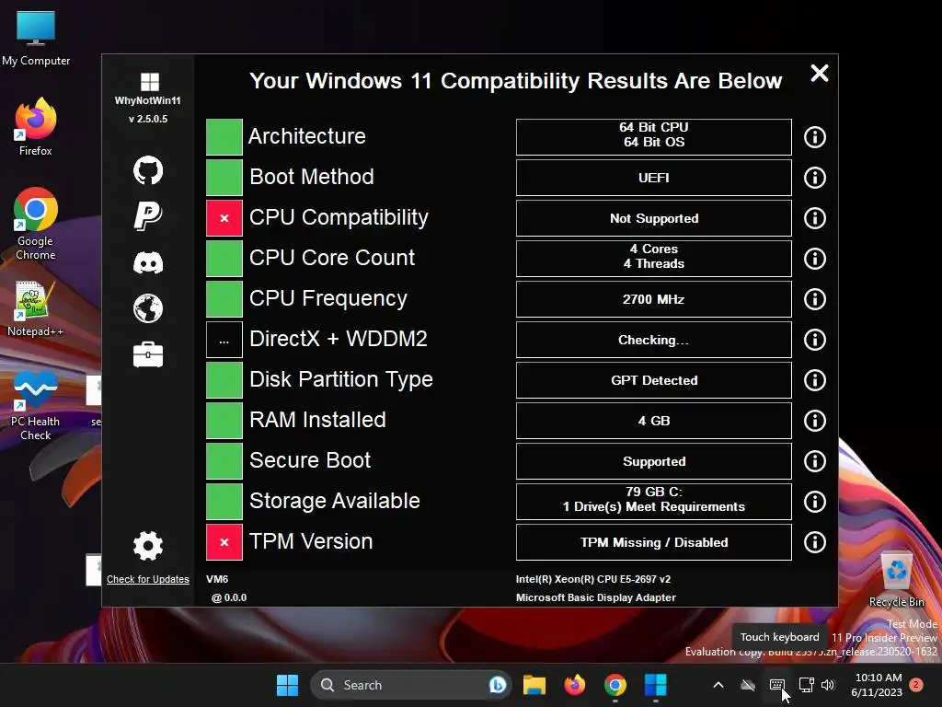Show info for TPM Version row
Screen dimensions: 942x707
tap(815, 542)
